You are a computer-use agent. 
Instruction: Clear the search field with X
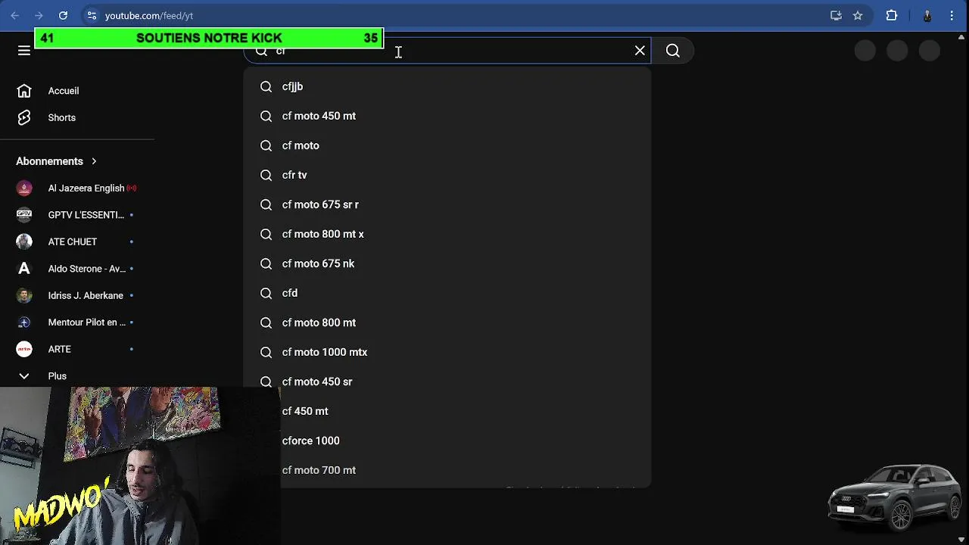(640, 51)
